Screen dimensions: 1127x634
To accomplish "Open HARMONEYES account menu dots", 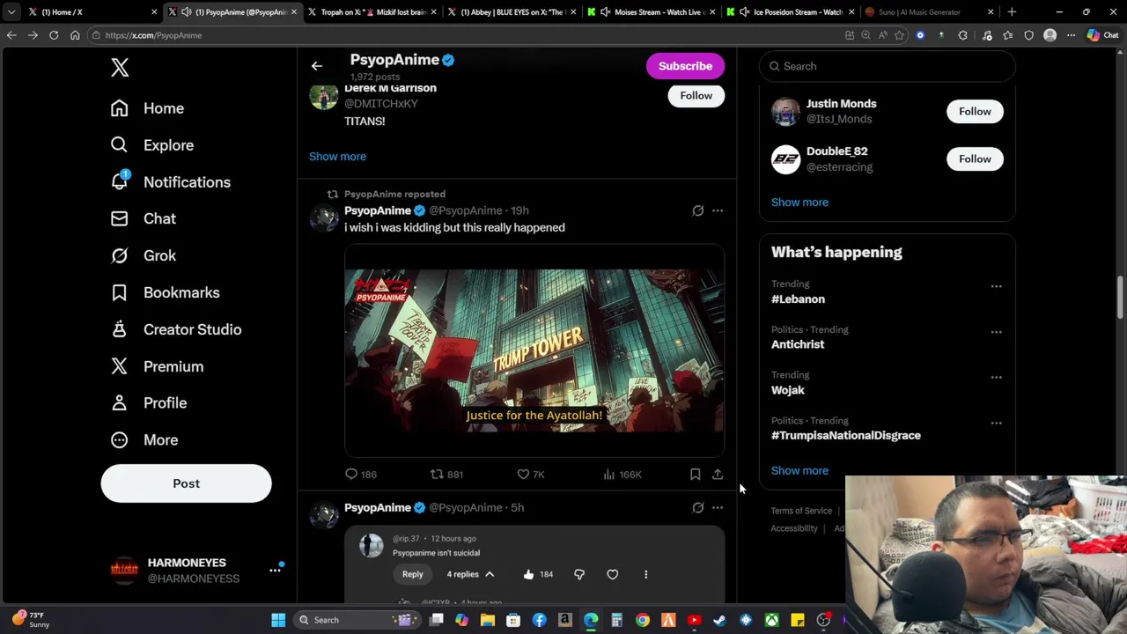I will click(x=275, y=571).
